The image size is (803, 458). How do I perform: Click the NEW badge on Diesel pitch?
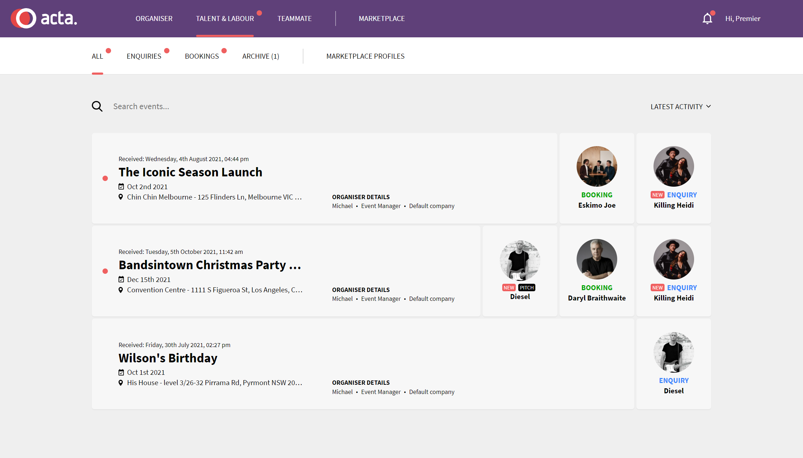509,288
